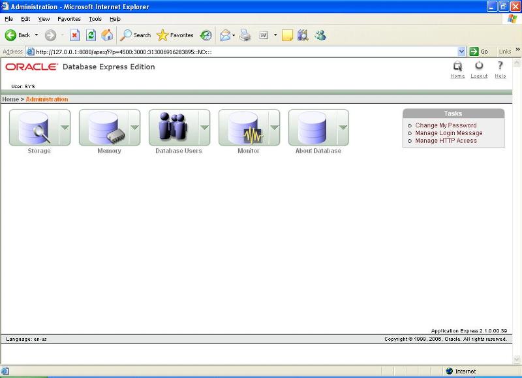Viewport: 522px width, 378px height.
Task: Expand the Links toolbar chevron
Action: pyautogui.click(x=517, y=50)
